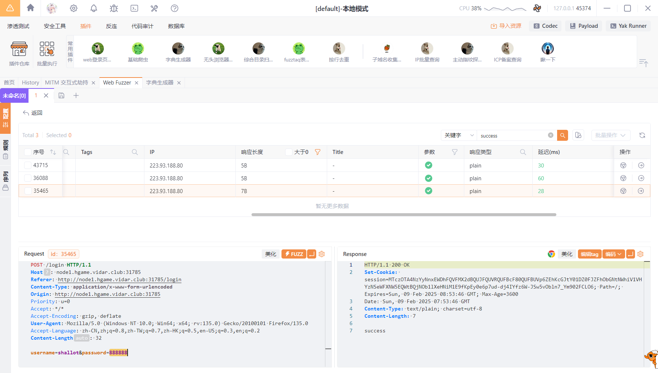Check the row 36088 checkbox
658x373 pixels.
28,178
